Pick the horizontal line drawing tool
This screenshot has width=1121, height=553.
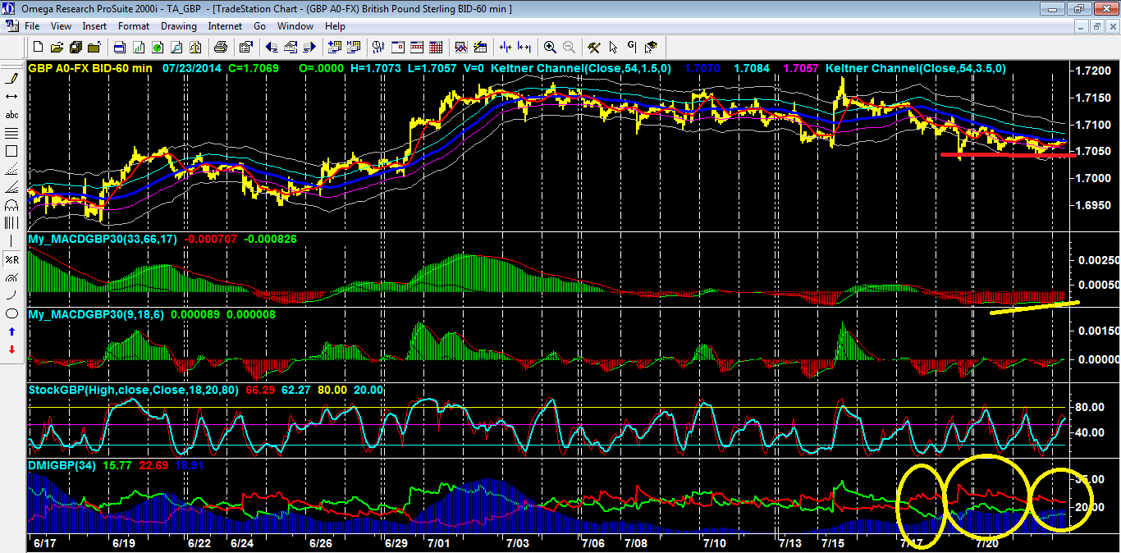[11, 97]
